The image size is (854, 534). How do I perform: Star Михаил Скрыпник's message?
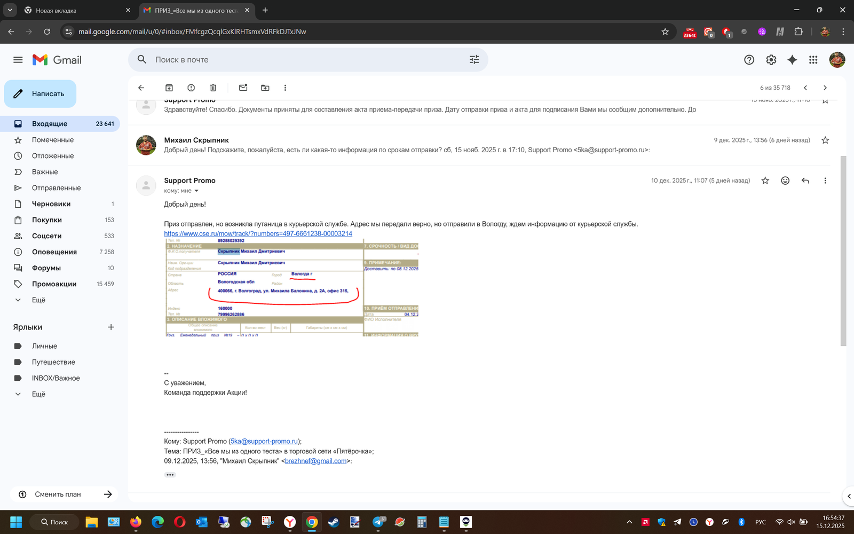(x=825, y=140)
